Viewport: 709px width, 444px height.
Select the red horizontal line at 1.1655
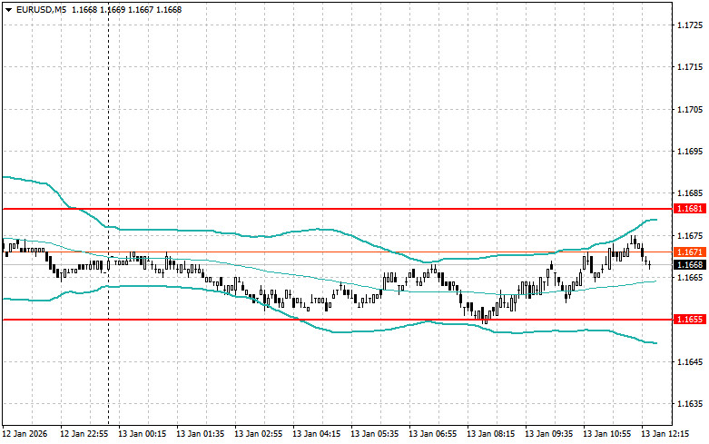point(337,320)
